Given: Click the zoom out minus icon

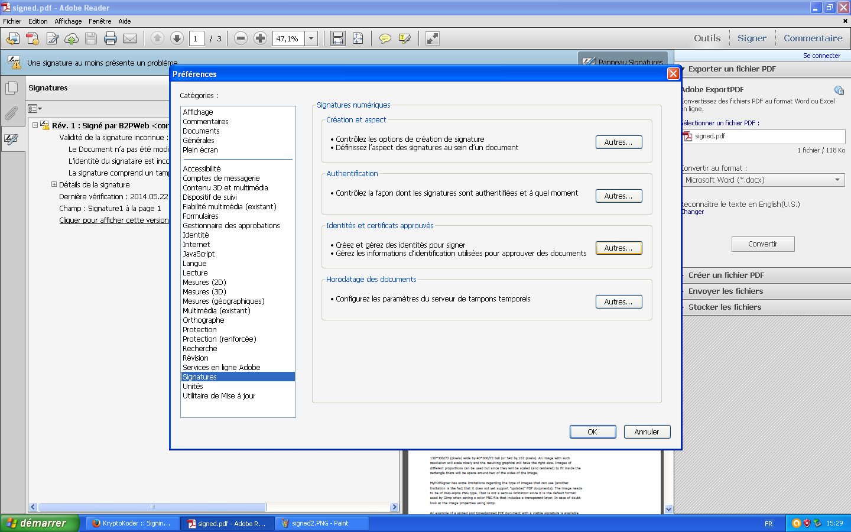Looking at the screenshot, I should (241, 38).
